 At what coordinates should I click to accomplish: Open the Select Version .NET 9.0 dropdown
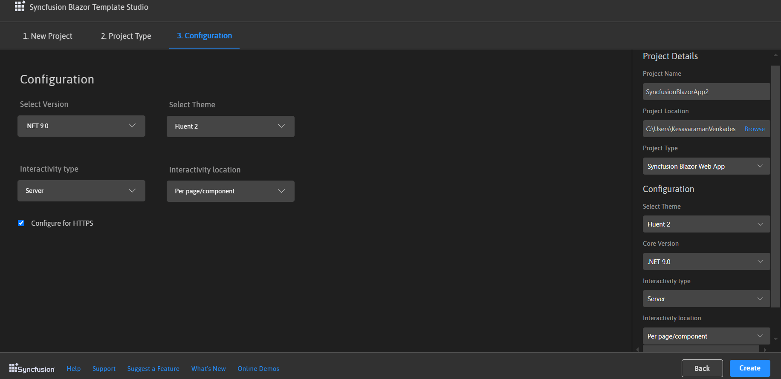pos(81,126)
